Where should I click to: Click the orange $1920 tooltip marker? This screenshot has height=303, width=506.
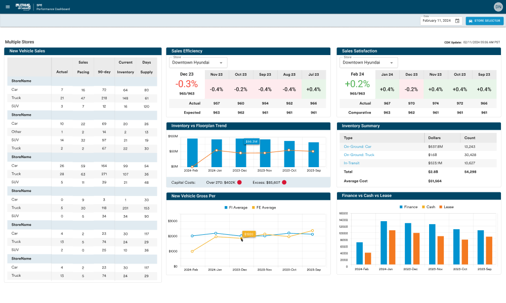click(x=248, y=234)
